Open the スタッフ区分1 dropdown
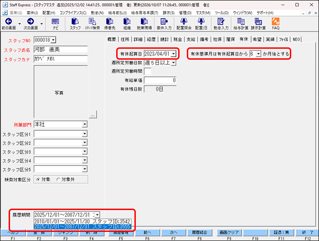Image resolution: width=319 pixels, height=241 pixels. point(84,134)
